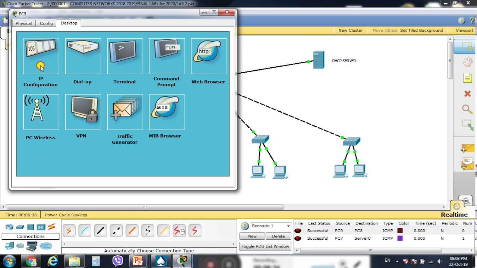
Task: Click Power Cycle Devices
Action: click(66, 215)
